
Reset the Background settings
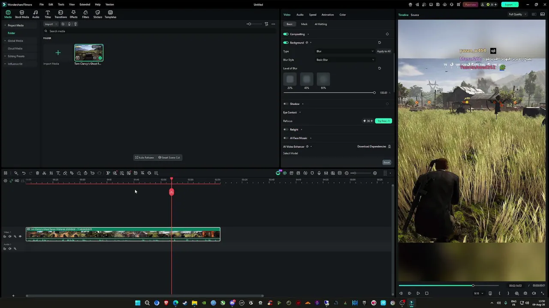coord(379,43)
